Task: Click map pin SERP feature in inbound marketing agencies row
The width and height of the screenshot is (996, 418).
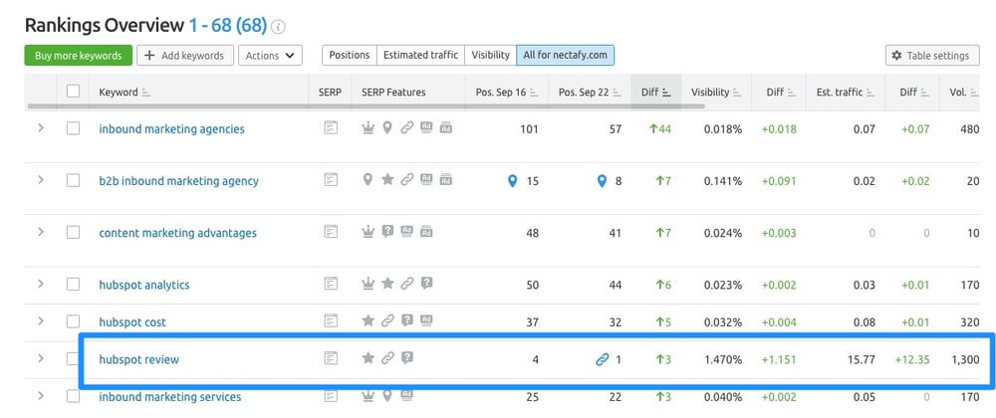Action: [x=386, y=128]
